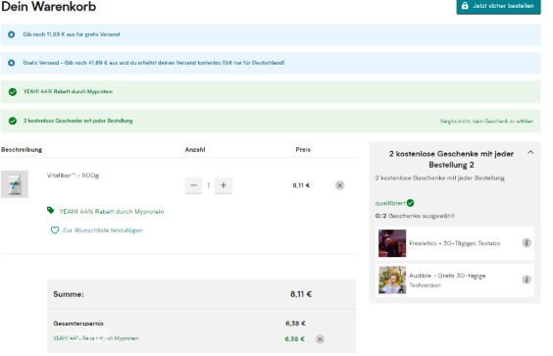
Task: Increase Vitafiber quantity with the plus button
Action: (224, 185)
